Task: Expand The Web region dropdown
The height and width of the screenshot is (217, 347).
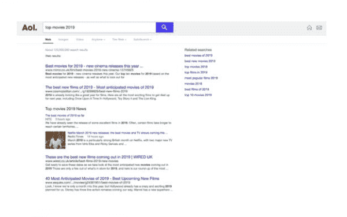Action: (x=119, y=39)
